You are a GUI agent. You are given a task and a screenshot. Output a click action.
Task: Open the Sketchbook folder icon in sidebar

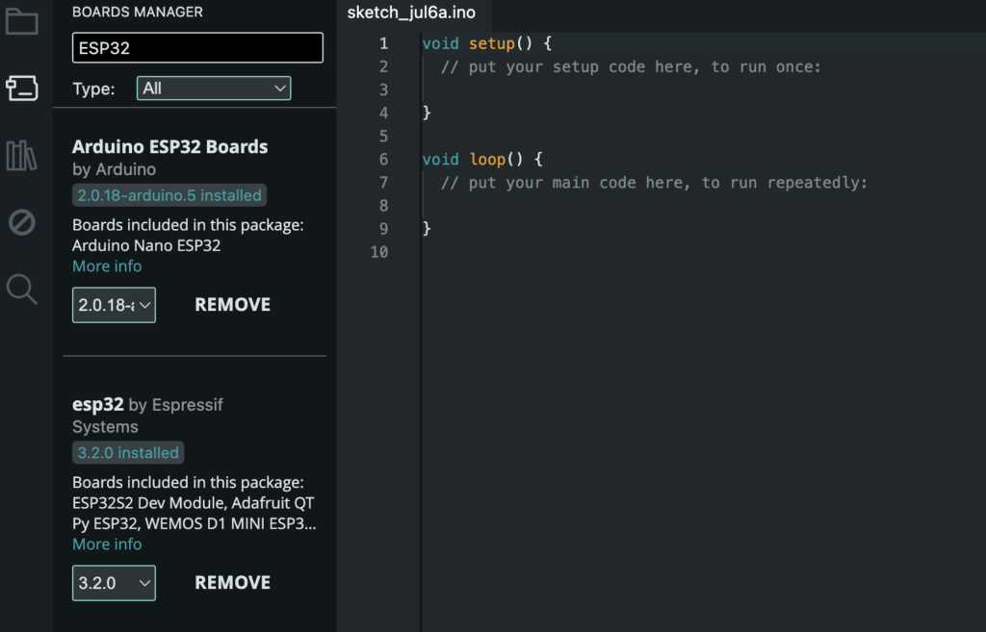click(22, 21)
